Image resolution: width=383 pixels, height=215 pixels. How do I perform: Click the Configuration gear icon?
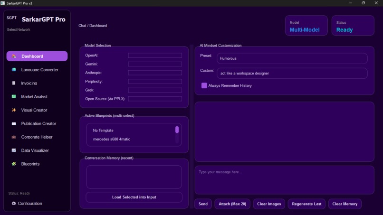14,203
